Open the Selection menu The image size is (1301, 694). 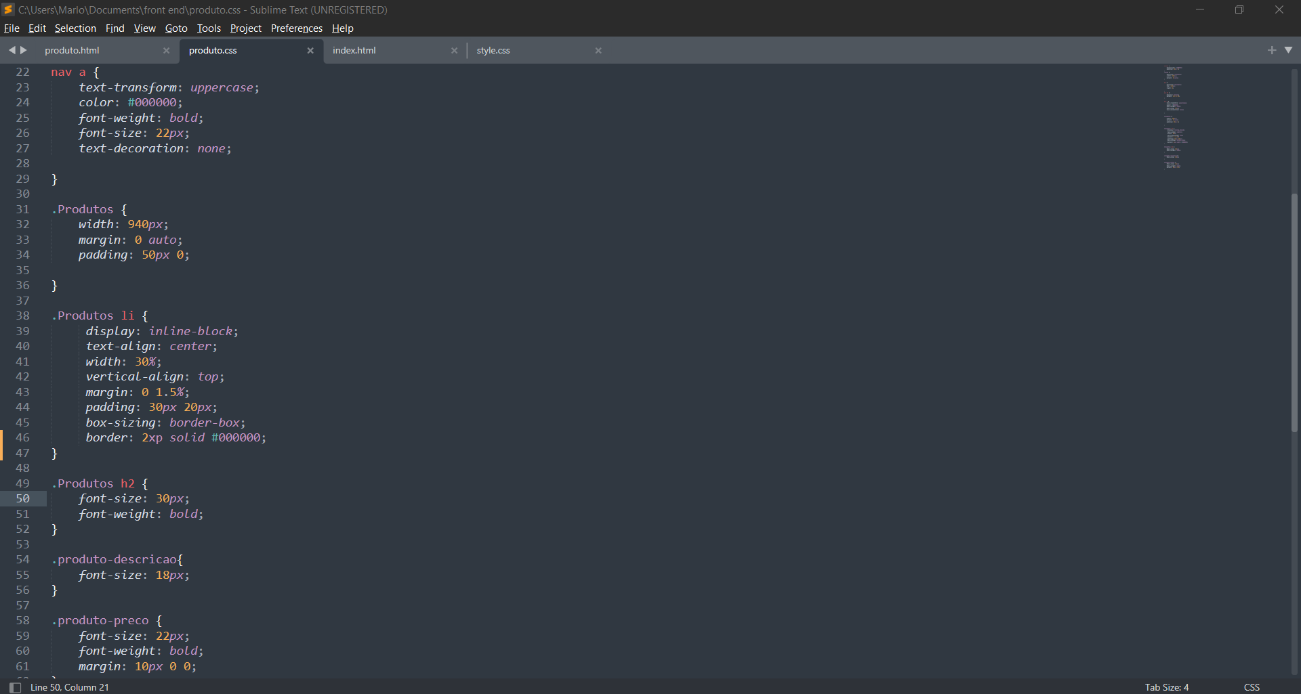pos(75,28)
